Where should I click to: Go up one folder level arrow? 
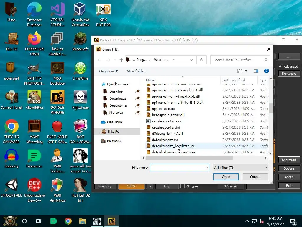(121, 60)
